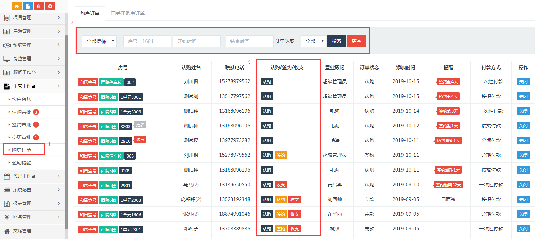Expand the 预约管理 menu chevron
Screen dimensions: 542x239
pyautogui.click(x=59, y=45)
